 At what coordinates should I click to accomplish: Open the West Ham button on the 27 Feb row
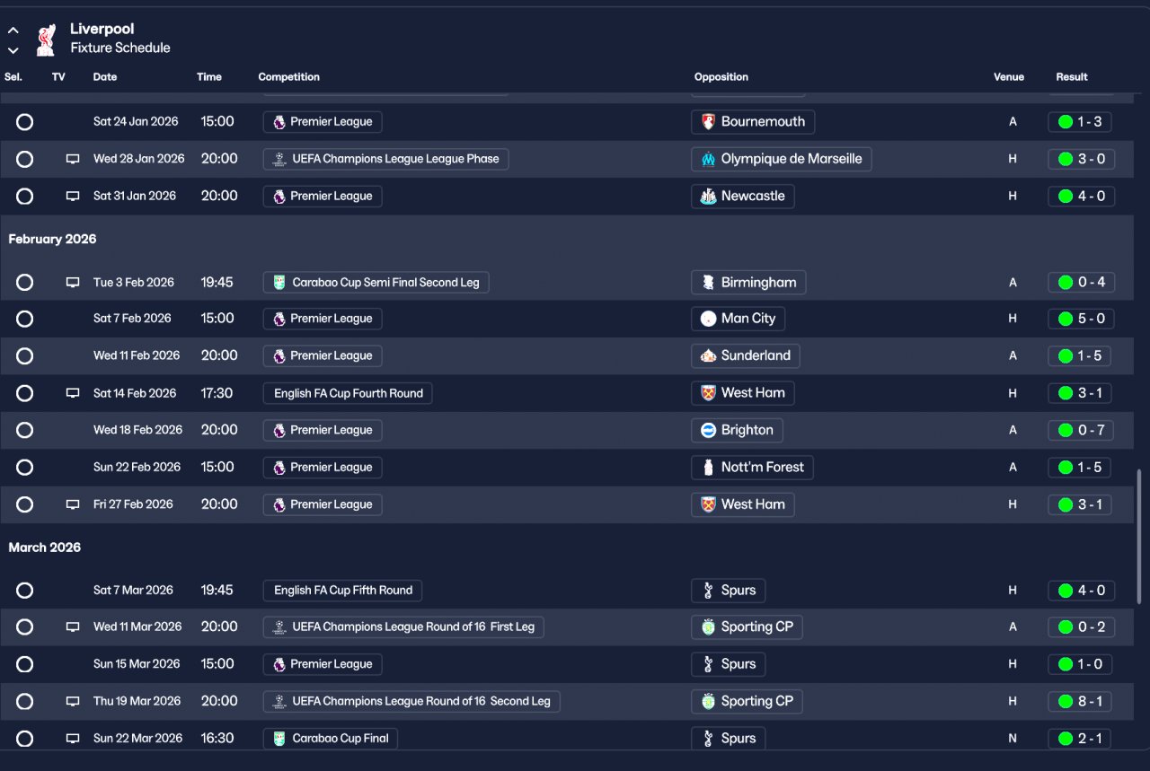click(743, 504)
